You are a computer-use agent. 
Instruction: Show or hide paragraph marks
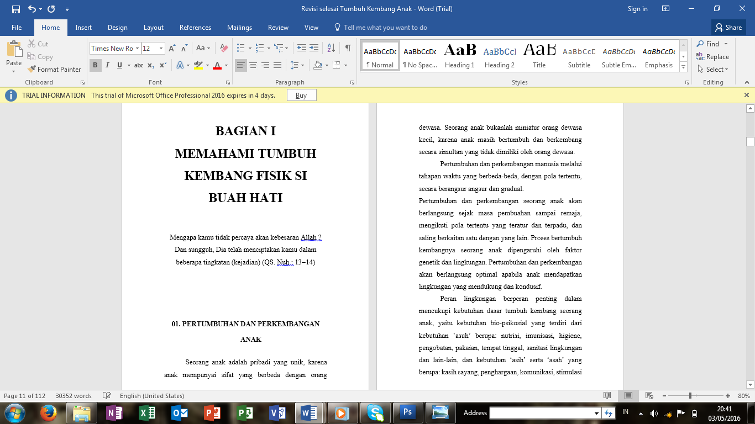(x=348, y=49)
